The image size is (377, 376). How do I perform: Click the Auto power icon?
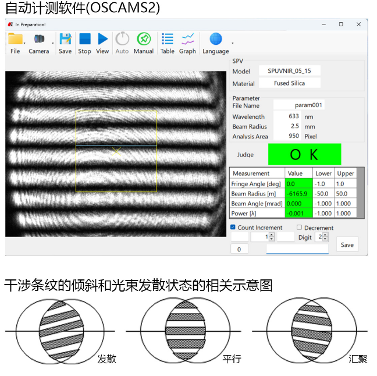(122, 39)
